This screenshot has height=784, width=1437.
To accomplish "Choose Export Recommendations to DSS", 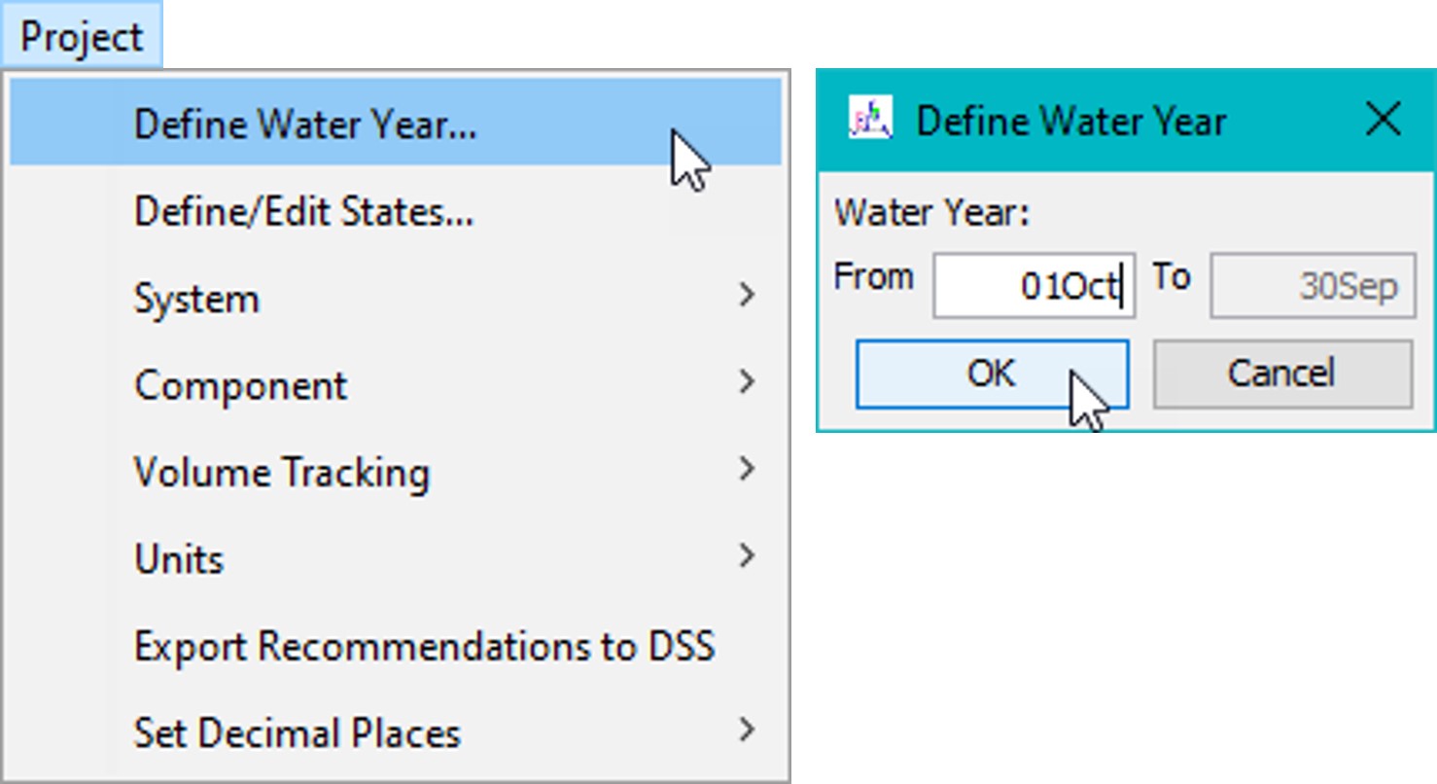I will click(x=424, y=646).
